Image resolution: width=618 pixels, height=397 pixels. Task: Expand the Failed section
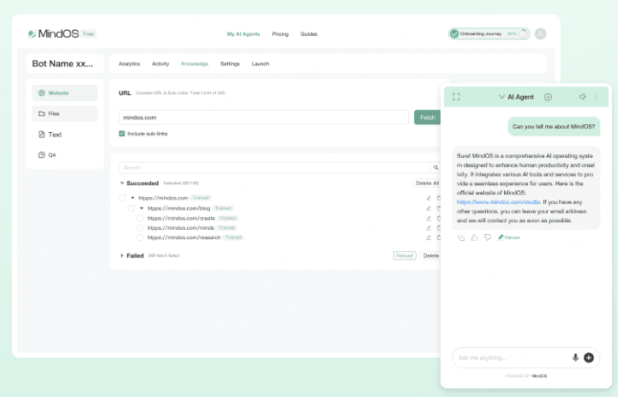[x=122, y=256]
